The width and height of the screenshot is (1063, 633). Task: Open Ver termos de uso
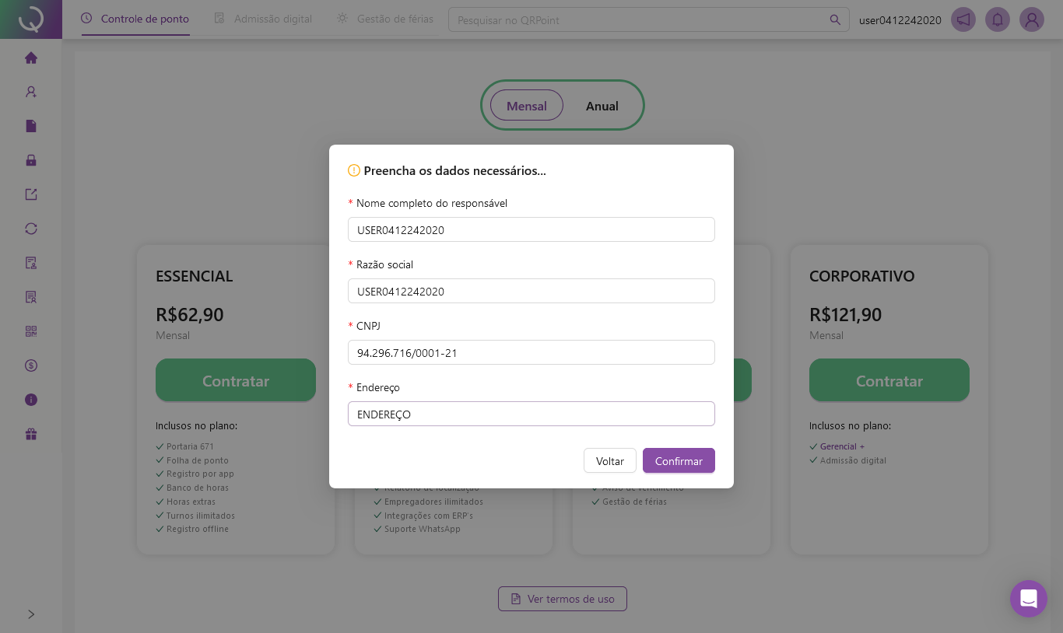(563, 599)
